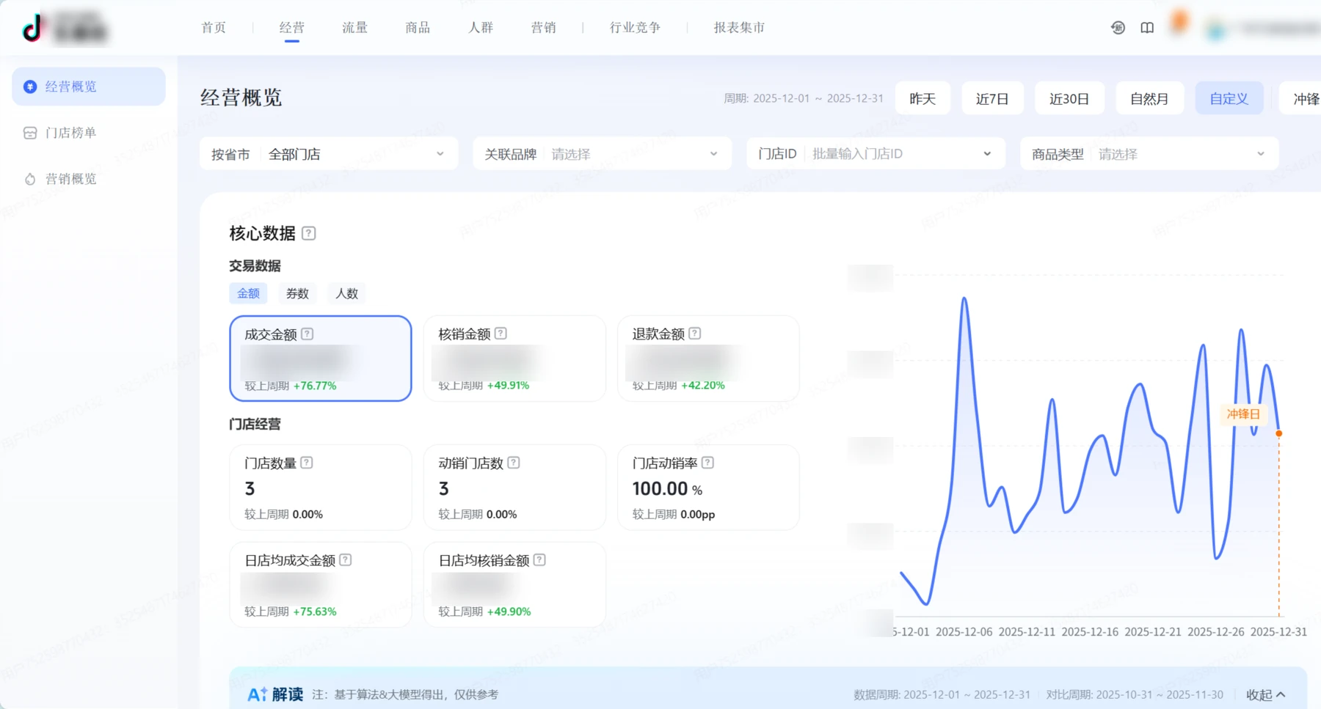Click the orange notification icon

(1179, 22)
